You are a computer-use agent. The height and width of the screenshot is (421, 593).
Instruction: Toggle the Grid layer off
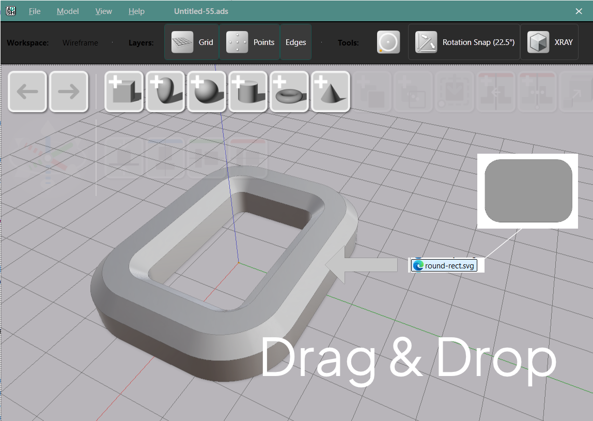191,42
